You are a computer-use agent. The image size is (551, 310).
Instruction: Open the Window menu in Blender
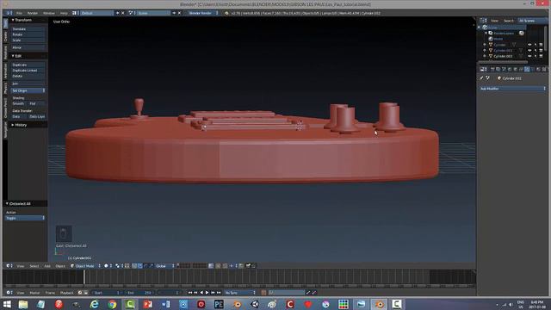tap(49, 13)
